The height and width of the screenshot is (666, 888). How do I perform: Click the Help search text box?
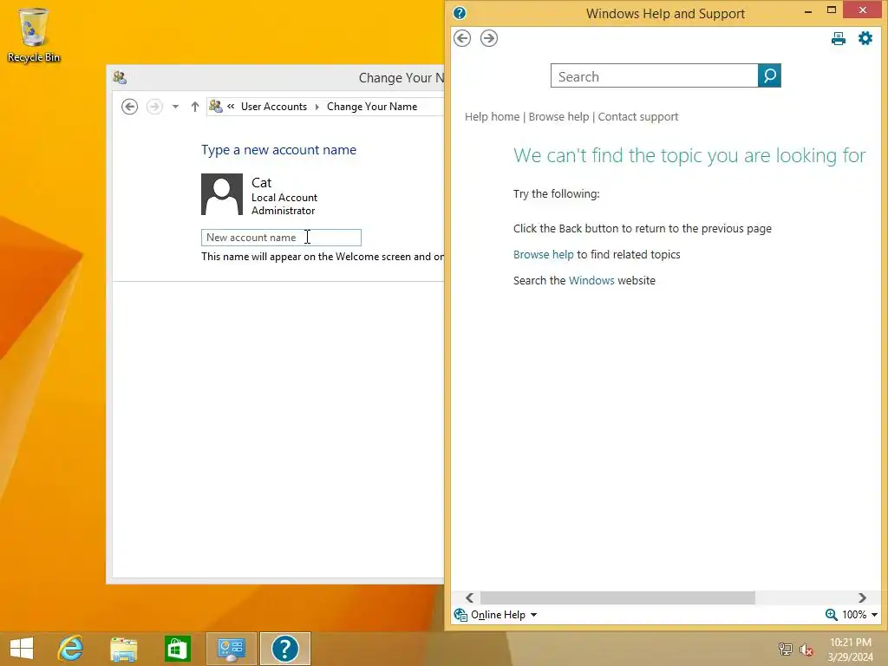coord(654,76)
